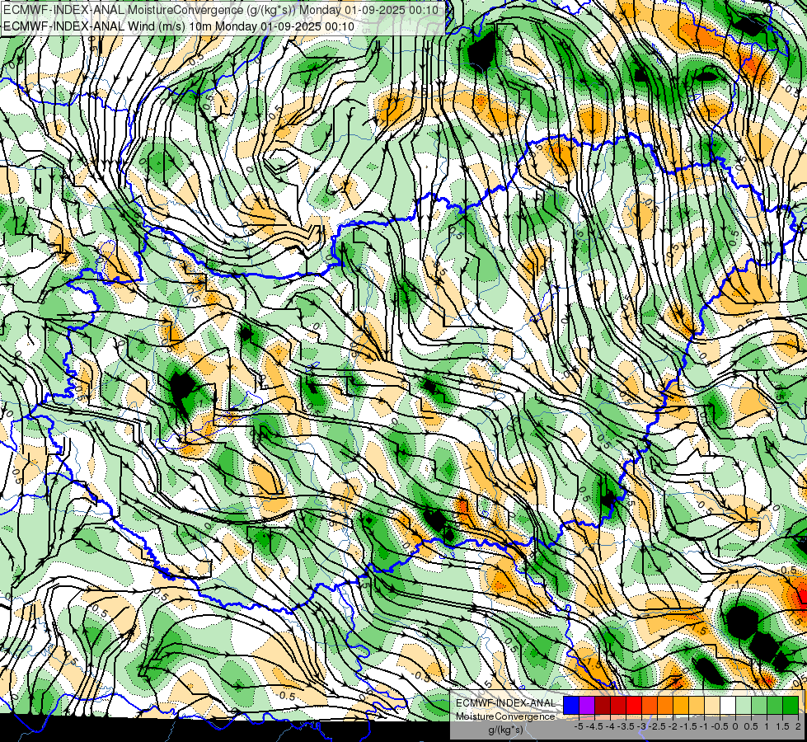Image resolution: width=807 pixels, height=742 pixels.
Task: Pick the light green swatch between 0.5 and 1
Action: [759, 706]
